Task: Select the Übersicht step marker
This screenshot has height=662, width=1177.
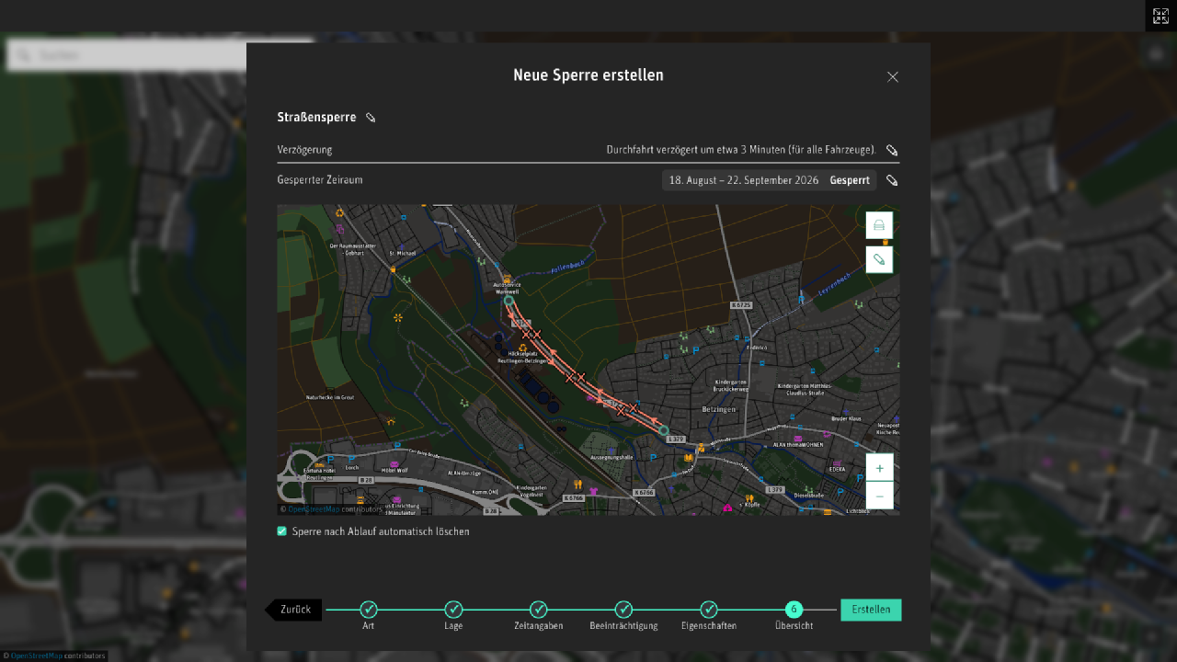Action: point(794,610)
